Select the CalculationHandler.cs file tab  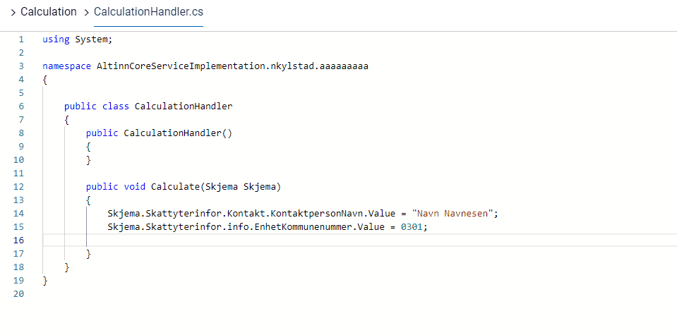(x=148, y=12)
